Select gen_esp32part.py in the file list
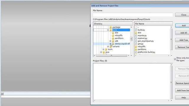189x106 pixels. 146,41
